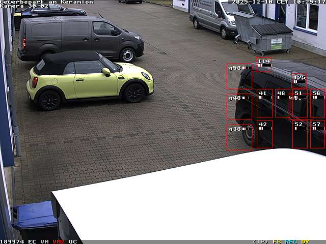Screen dimensions: 326x244
Task: Click the FS status indicator
Action: [277, 241]
